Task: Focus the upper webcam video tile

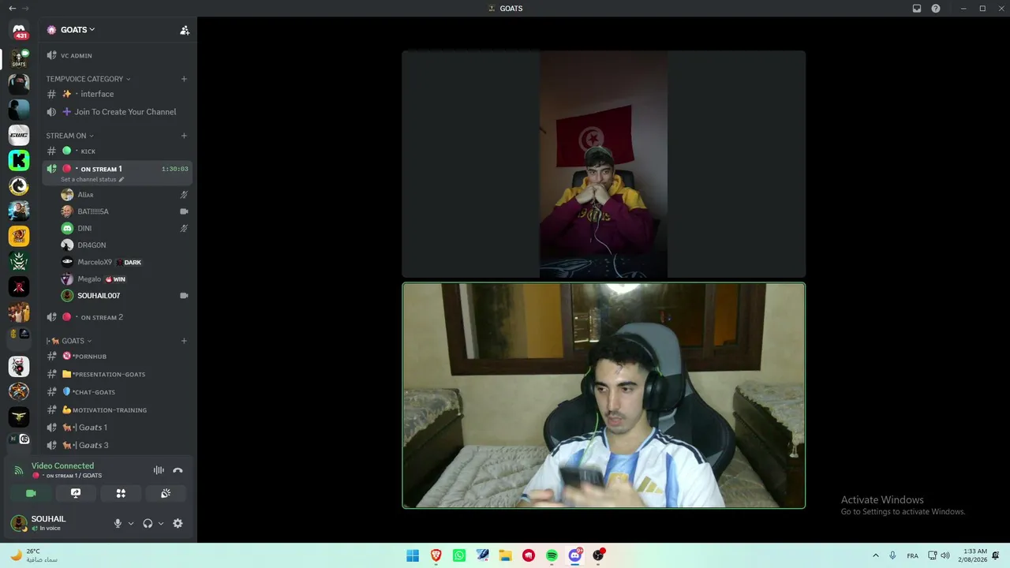Action: click(604, 164)
